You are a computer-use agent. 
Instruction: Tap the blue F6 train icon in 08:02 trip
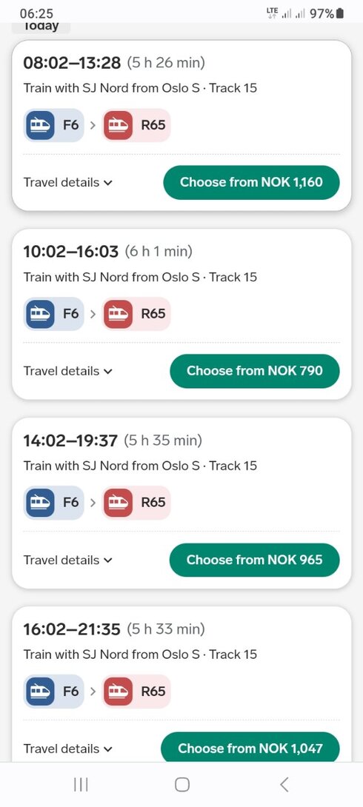point(40,125)
